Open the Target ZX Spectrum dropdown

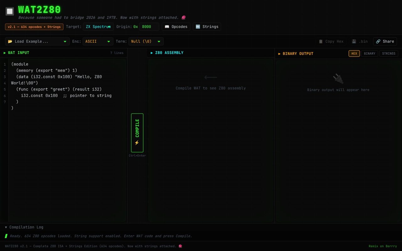tap(98, 27)
